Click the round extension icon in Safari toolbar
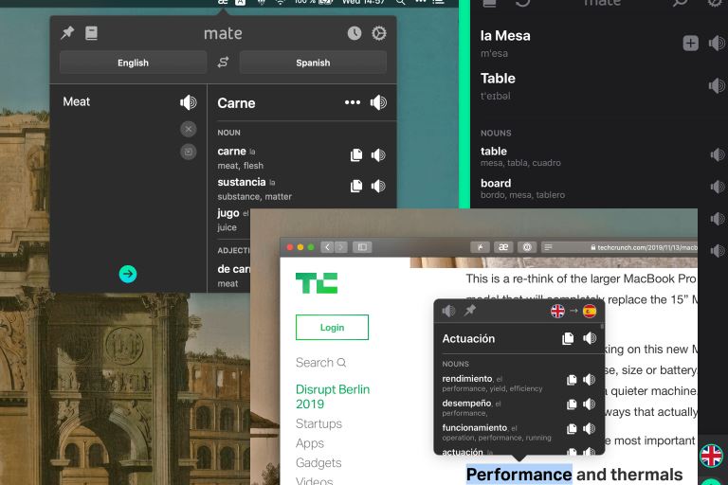The height and width of the screenshot is (485, 728). [x=527, y=247]
